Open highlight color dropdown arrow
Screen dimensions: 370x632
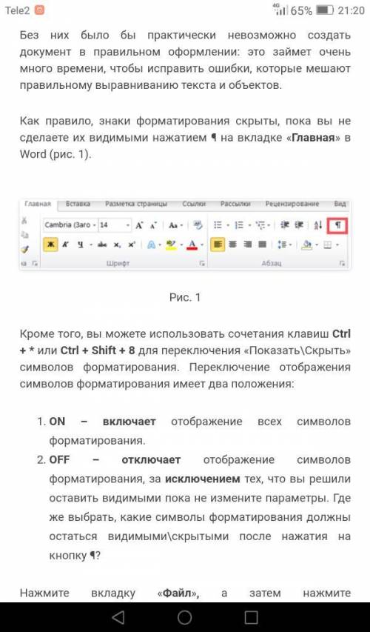181,245
